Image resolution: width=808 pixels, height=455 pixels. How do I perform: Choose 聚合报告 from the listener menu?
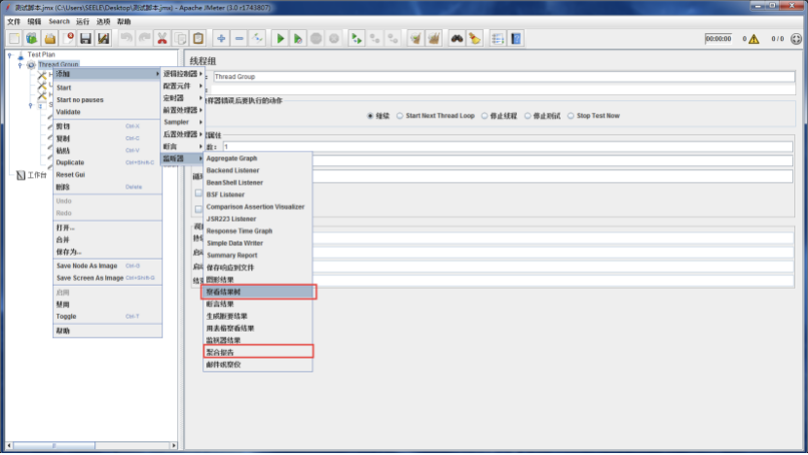coord(258,353)
